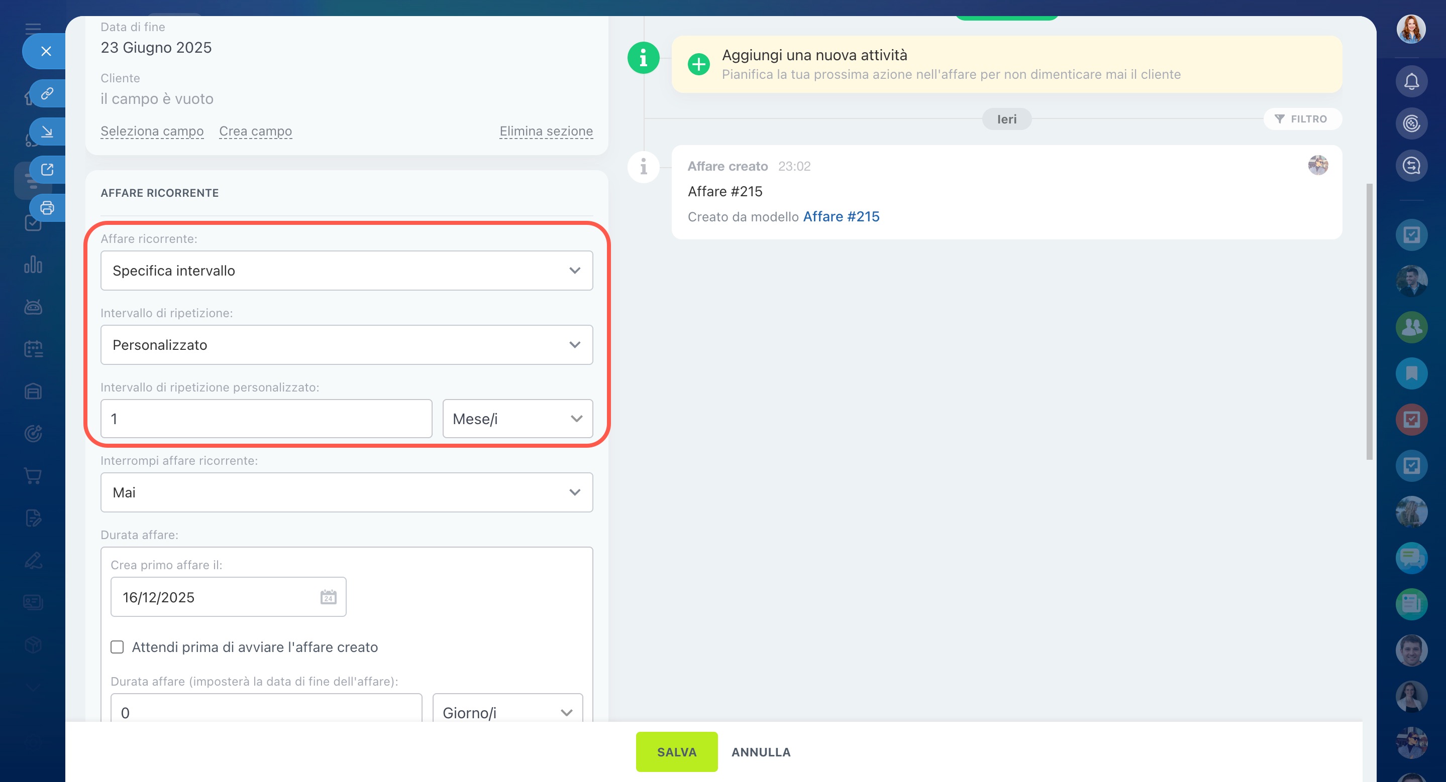Click the shopping cart sidebar icon
Viewport: 1446px width, 782px height.
(33, 476)
